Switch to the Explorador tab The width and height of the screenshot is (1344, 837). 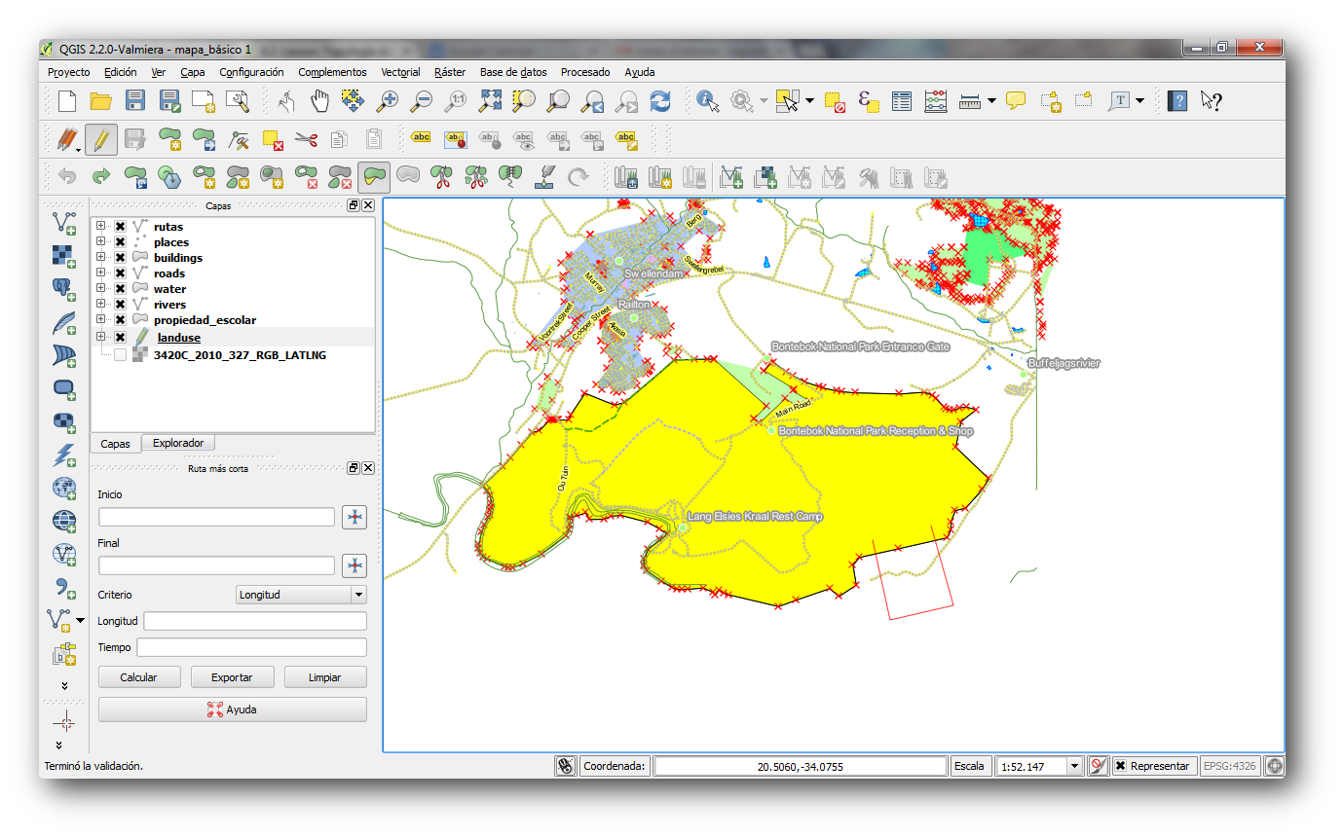point(178,443)
